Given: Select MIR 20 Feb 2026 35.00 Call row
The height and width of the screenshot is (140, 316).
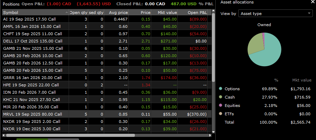Looking at the screenshot, I should [x=107, y=107].
